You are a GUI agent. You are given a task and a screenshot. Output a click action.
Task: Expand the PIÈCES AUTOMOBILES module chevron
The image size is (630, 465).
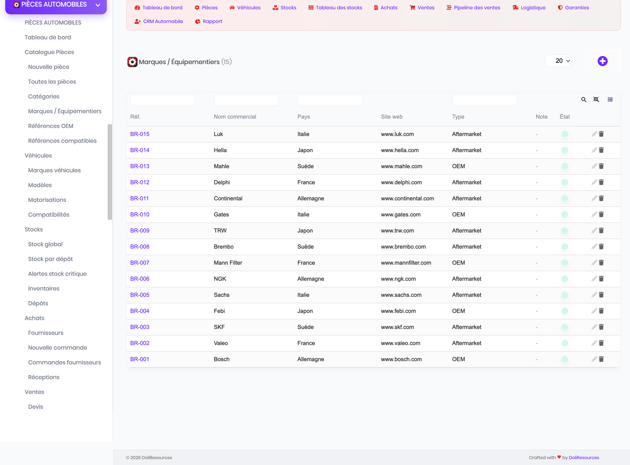[98, 5]
